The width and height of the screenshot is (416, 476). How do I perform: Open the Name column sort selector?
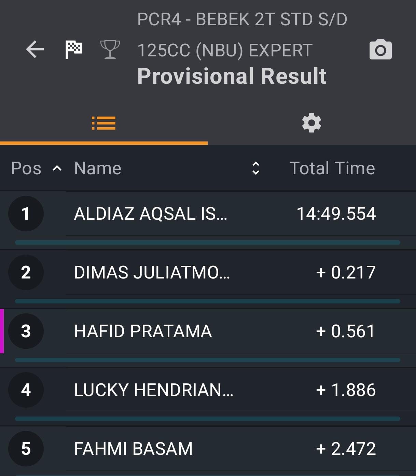255,168
